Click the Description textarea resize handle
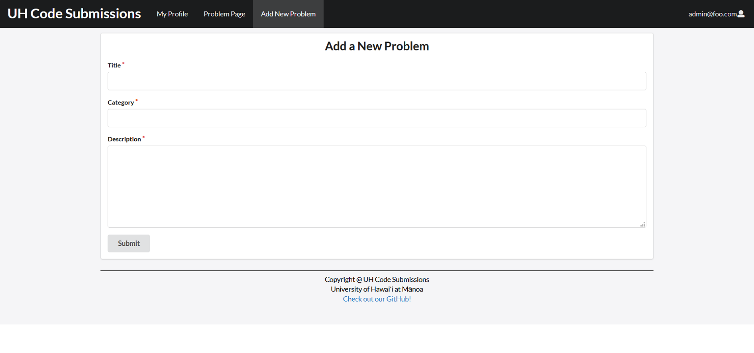The image size is (754, 353). point(643,225)
